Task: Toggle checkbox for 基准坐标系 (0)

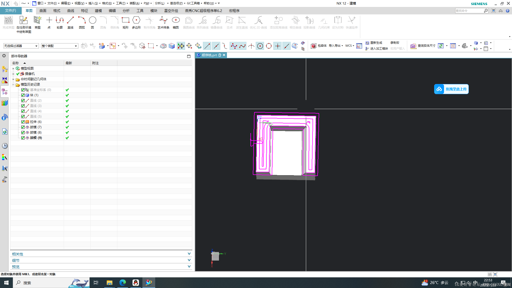Action: (23, 90)
